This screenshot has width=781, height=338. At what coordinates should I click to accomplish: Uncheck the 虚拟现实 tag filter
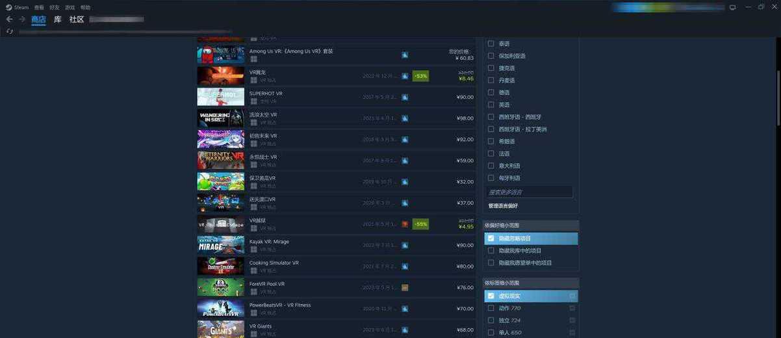[491, 296]
